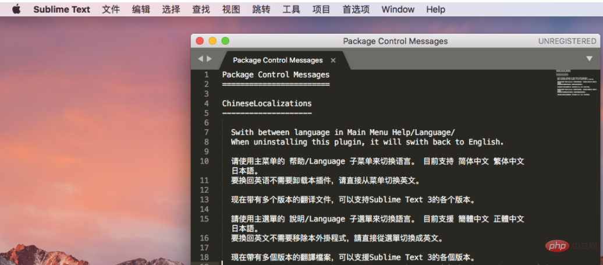Open the 首选项 menu
Viewport: 603px width, 265px height.
(x=356, y=10)
